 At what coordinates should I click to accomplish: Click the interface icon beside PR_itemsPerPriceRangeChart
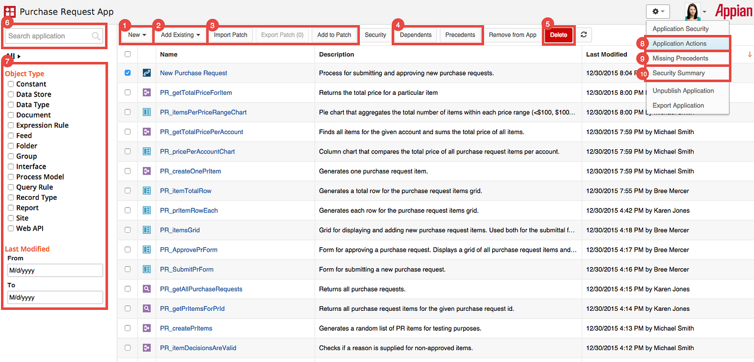pos(146,112)
